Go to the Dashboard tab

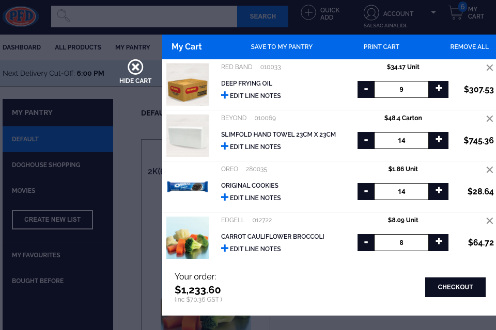pos(22,47)
